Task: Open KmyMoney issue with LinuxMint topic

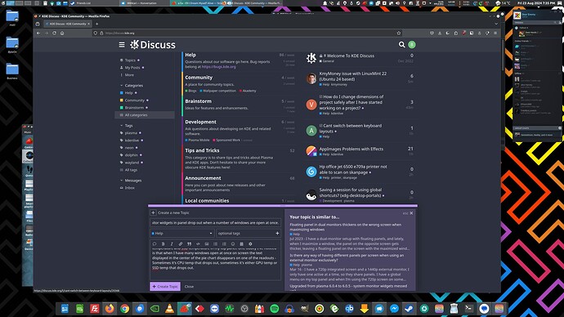Action: coord(353,76)
